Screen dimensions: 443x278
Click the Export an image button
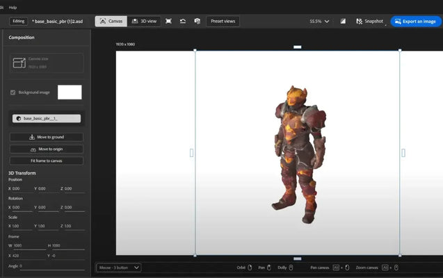click(x=415, y=22)
